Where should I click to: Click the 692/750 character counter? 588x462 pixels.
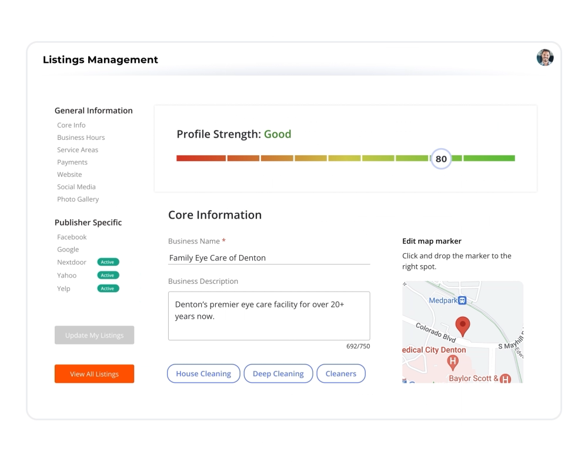358,346
